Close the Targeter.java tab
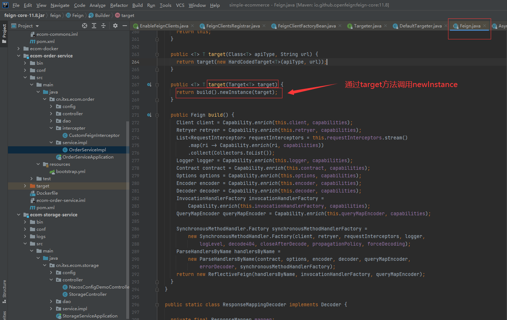 [x=385, y=26]
